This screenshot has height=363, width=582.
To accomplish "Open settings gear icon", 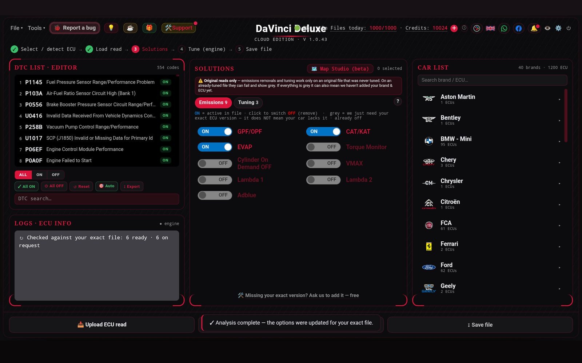I will (558, 28).
